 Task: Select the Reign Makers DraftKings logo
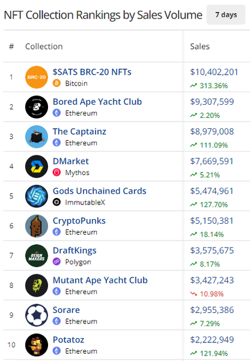pos(37,256)
